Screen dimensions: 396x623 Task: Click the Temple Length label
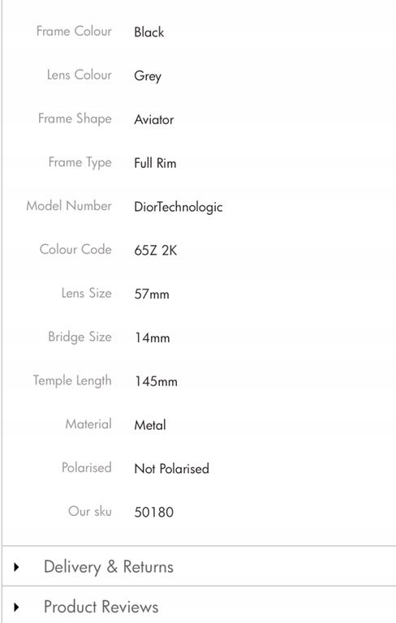[72, 380]
